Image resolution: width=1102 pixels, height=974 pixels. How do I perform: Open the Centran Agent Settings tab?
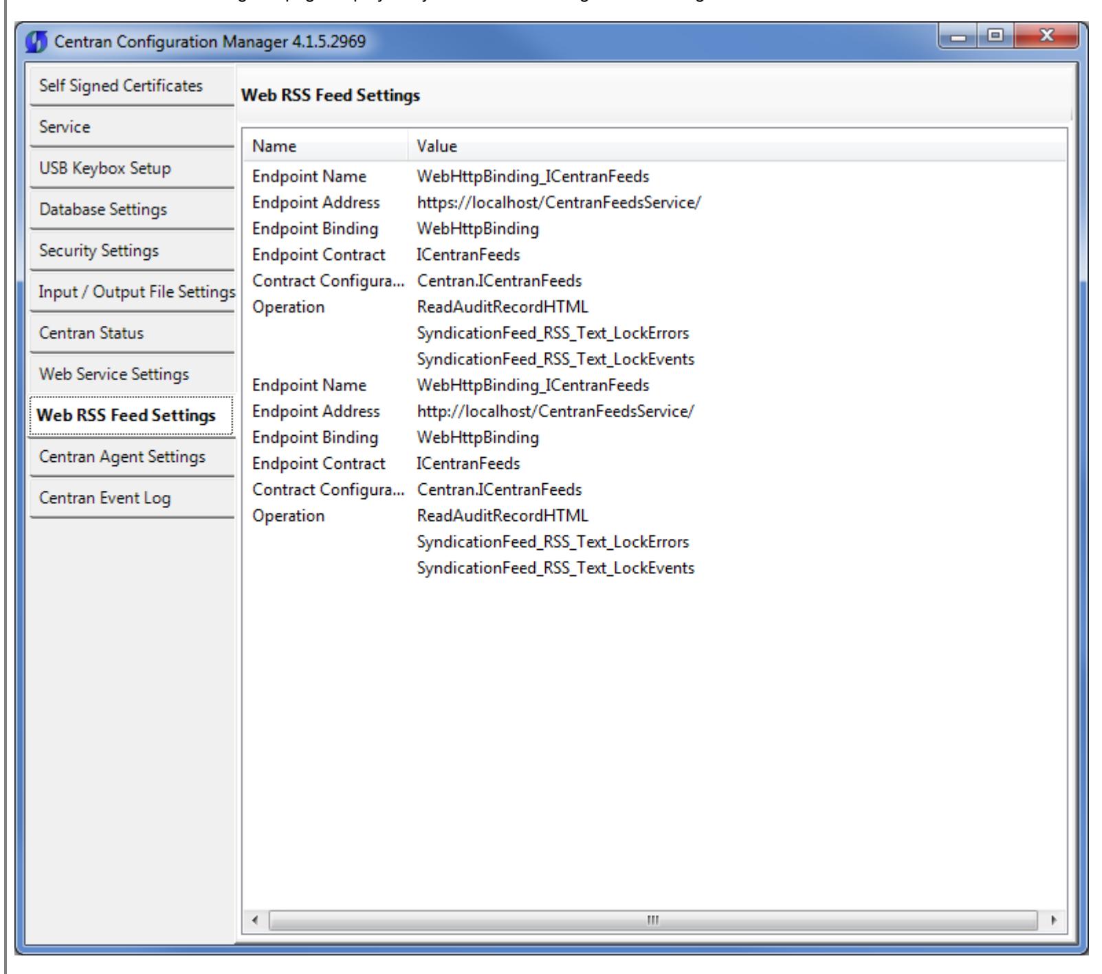(132, 457)
